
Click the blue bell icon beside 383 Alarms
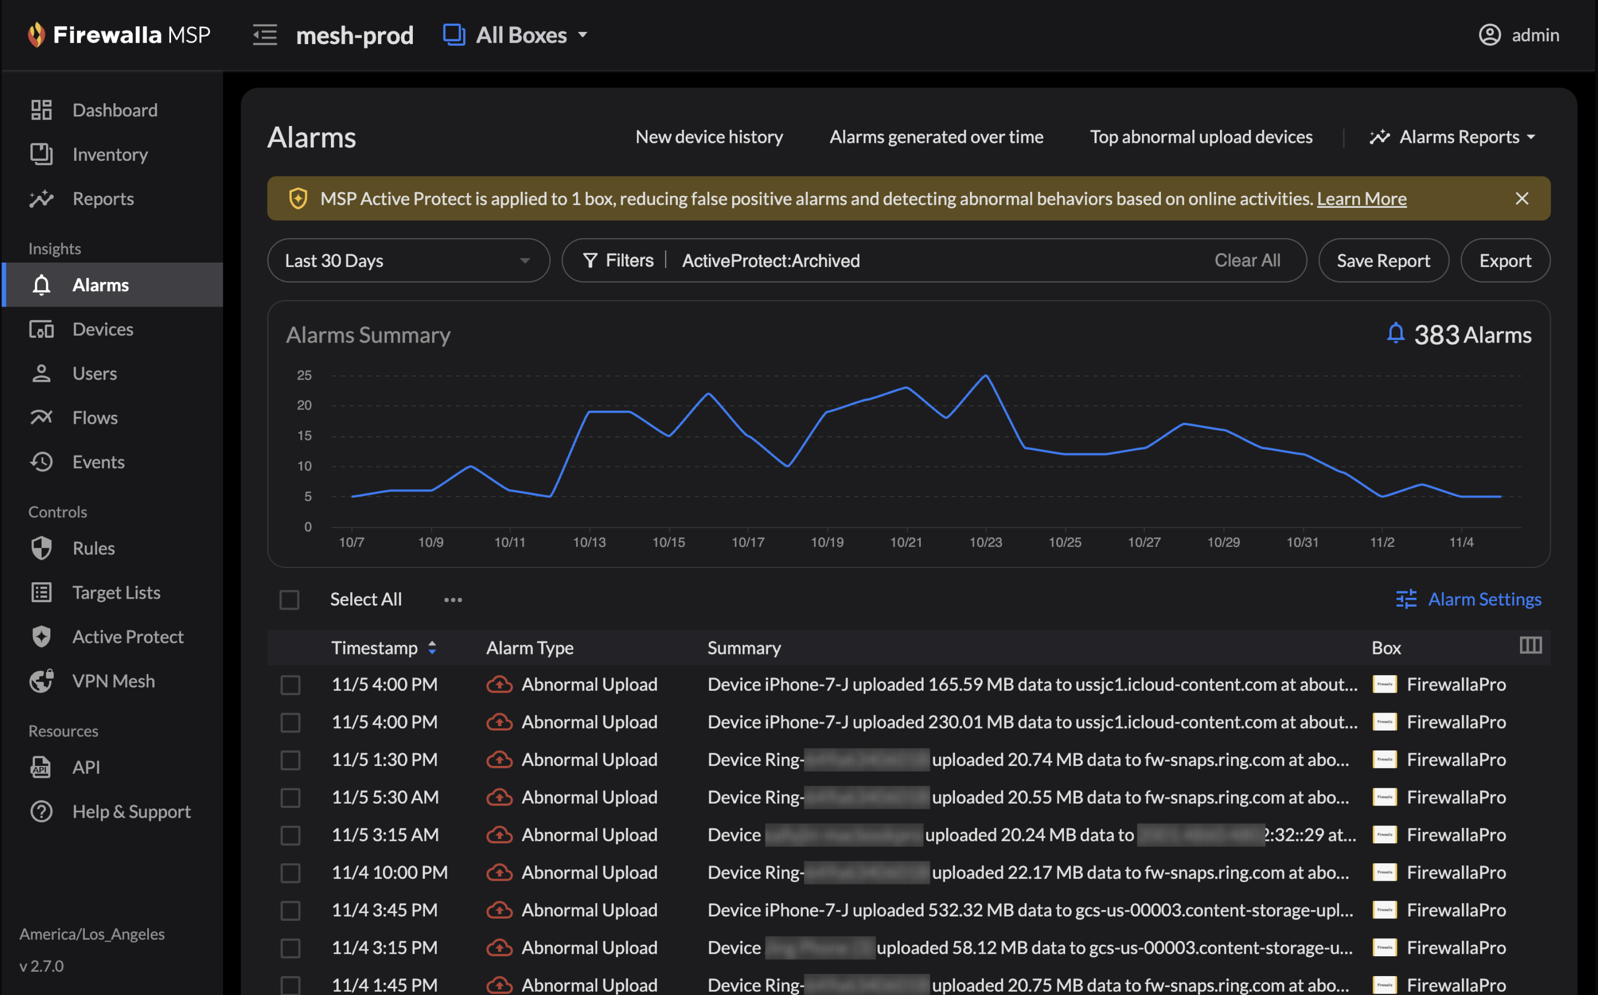(x=1395, y=333)
